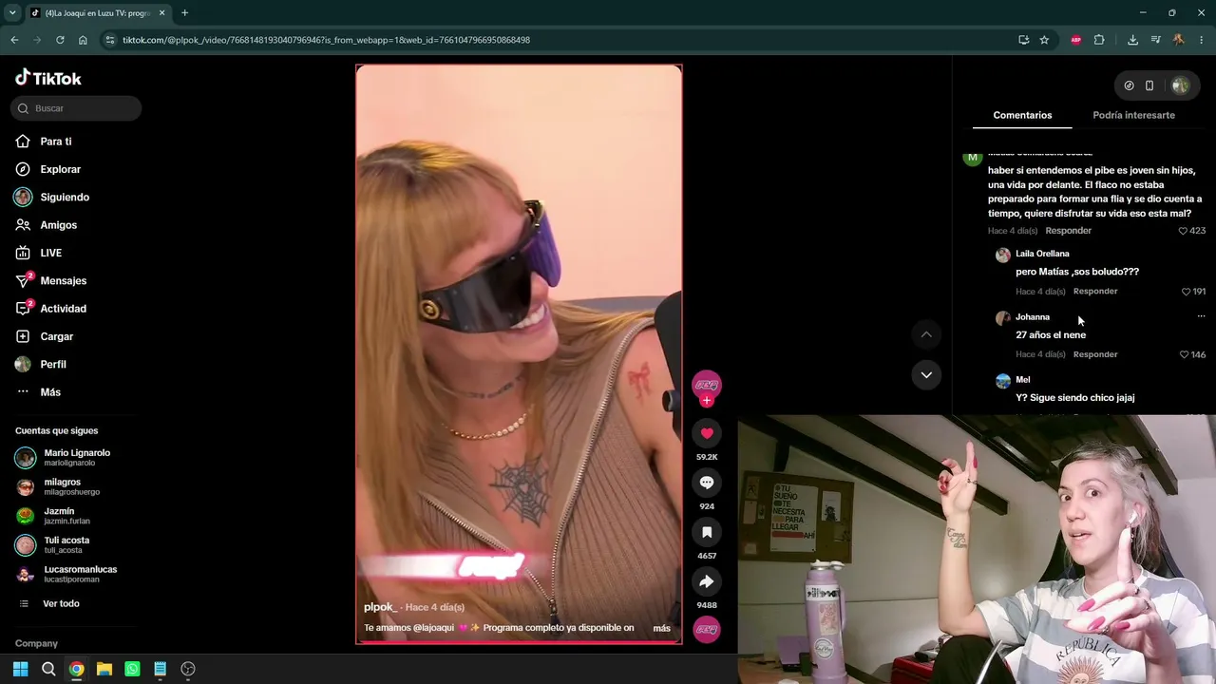
Task: Open Chrome three-dot menu
Action: click(1202, 40)
